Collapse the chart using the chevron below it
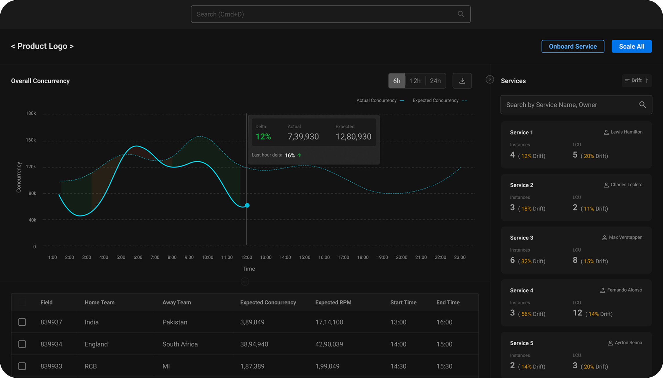Screen dimensions: 663x378 [245, 281]
